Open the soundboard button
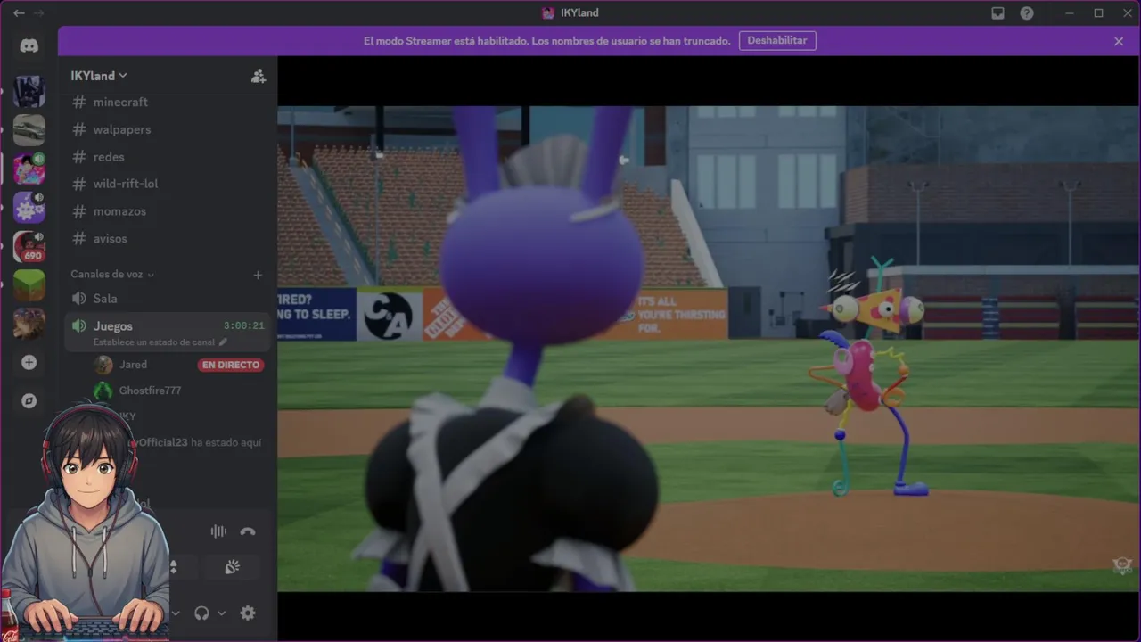The height and width of the screenshot is (642, 1141). (232, 567)
